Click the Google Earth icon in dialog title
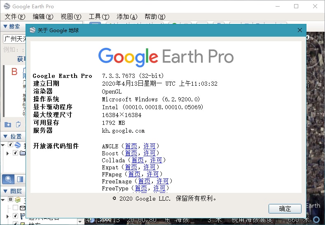Screen dimensions: 325x225 33,30
